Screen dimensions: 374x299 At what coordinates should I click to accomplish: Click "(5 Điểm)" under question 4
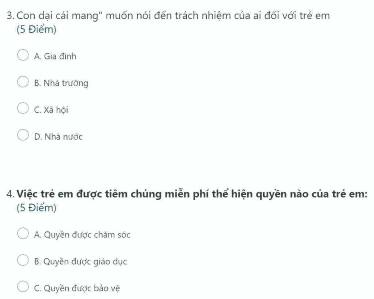tap(37, 208)
